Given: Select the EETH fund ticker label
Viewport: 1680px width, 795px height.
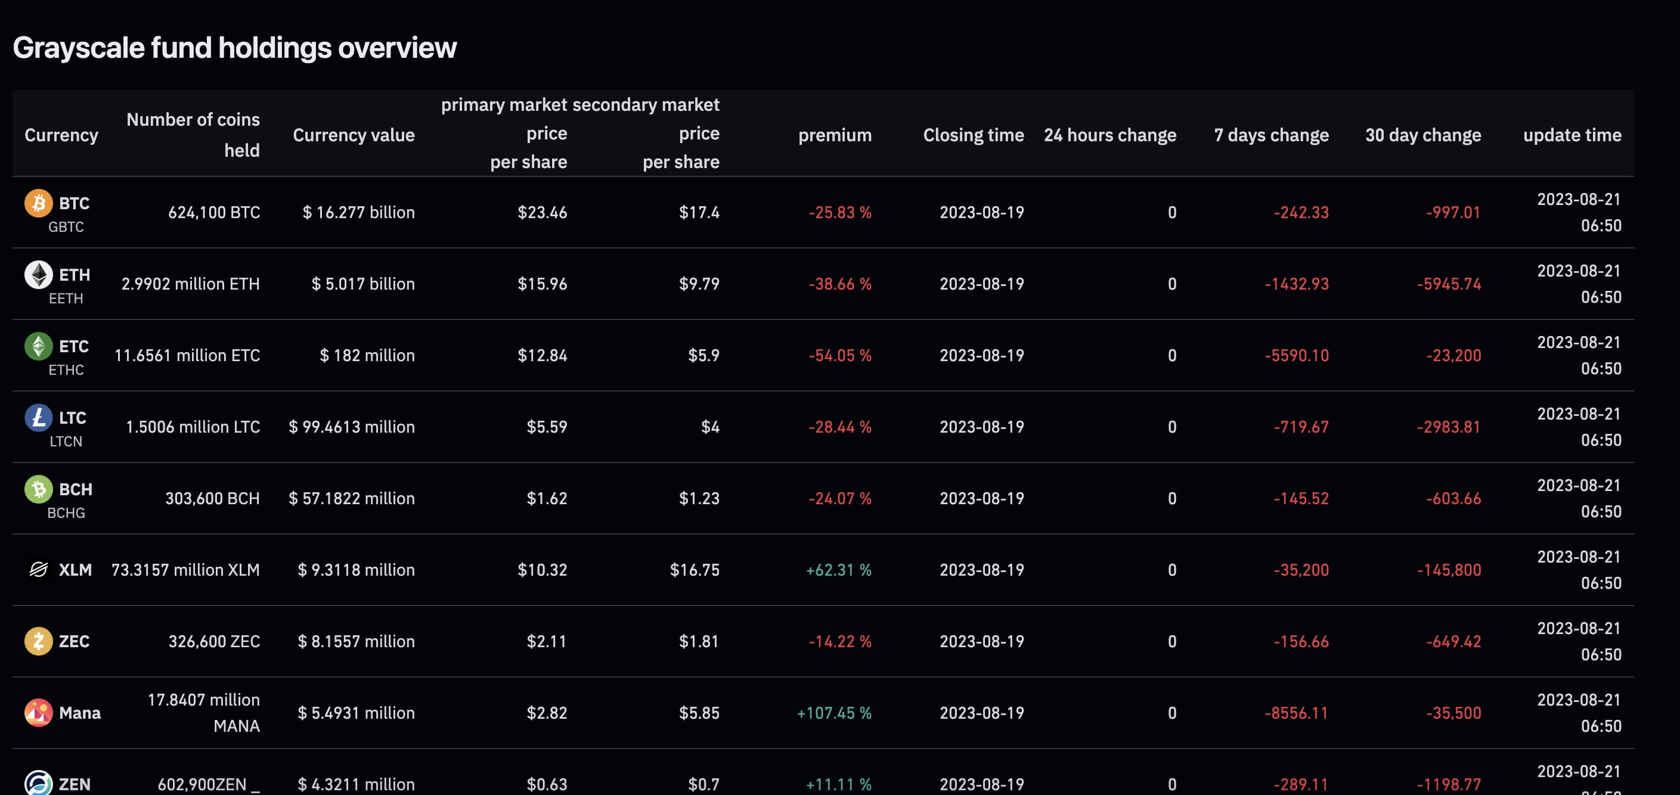Looking at the screenshot, I should [68, 299].
